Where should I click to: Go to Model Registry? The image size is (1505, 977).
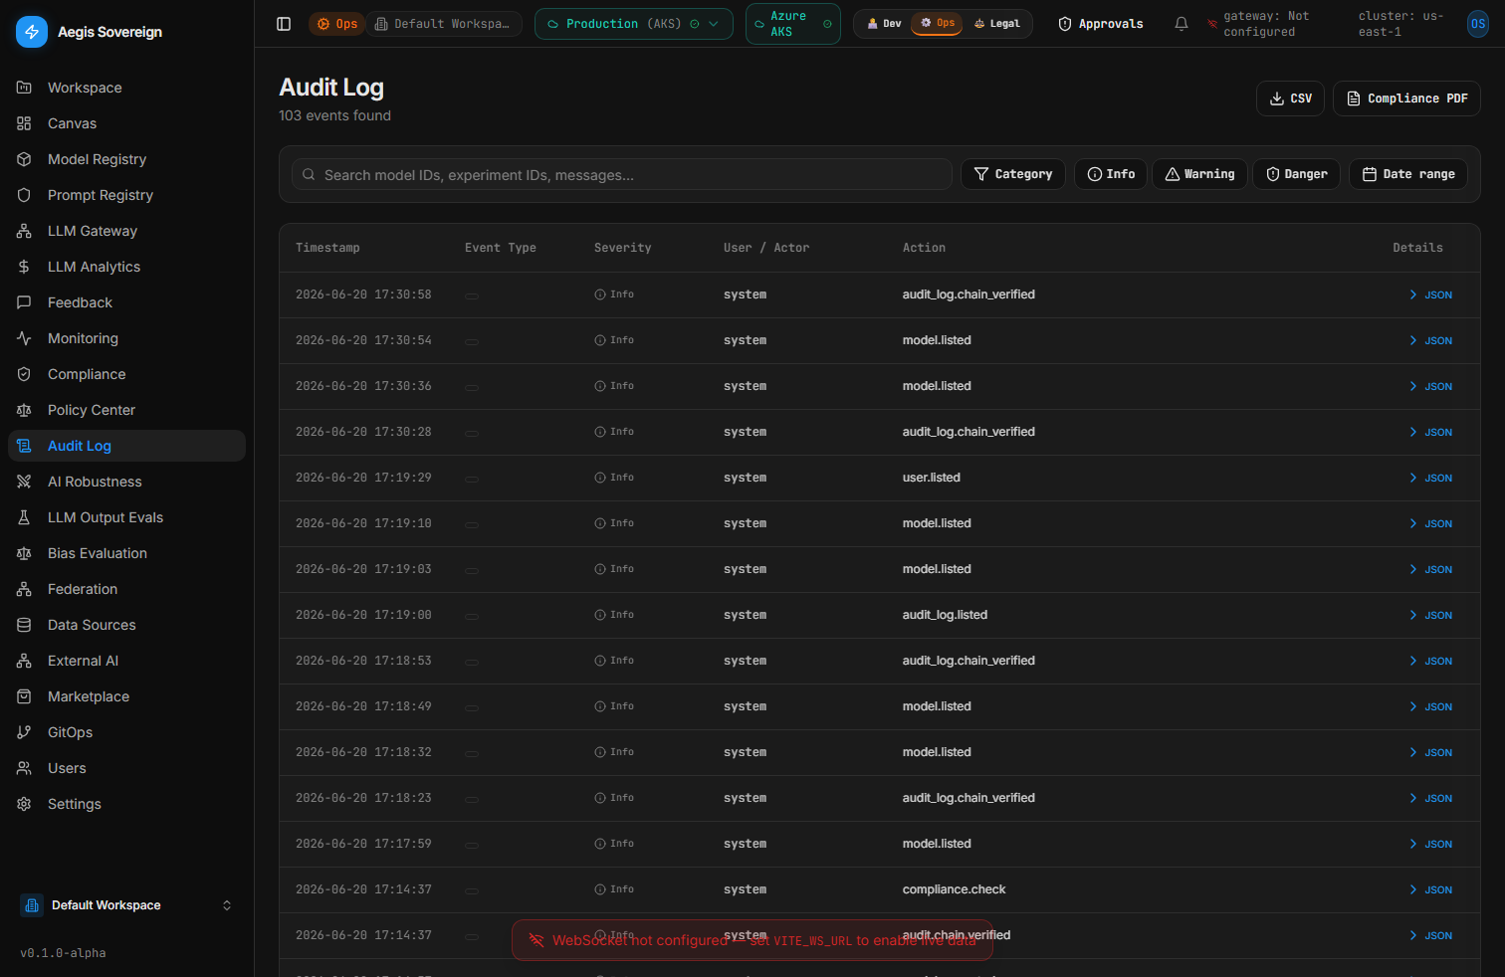(126, 159)
